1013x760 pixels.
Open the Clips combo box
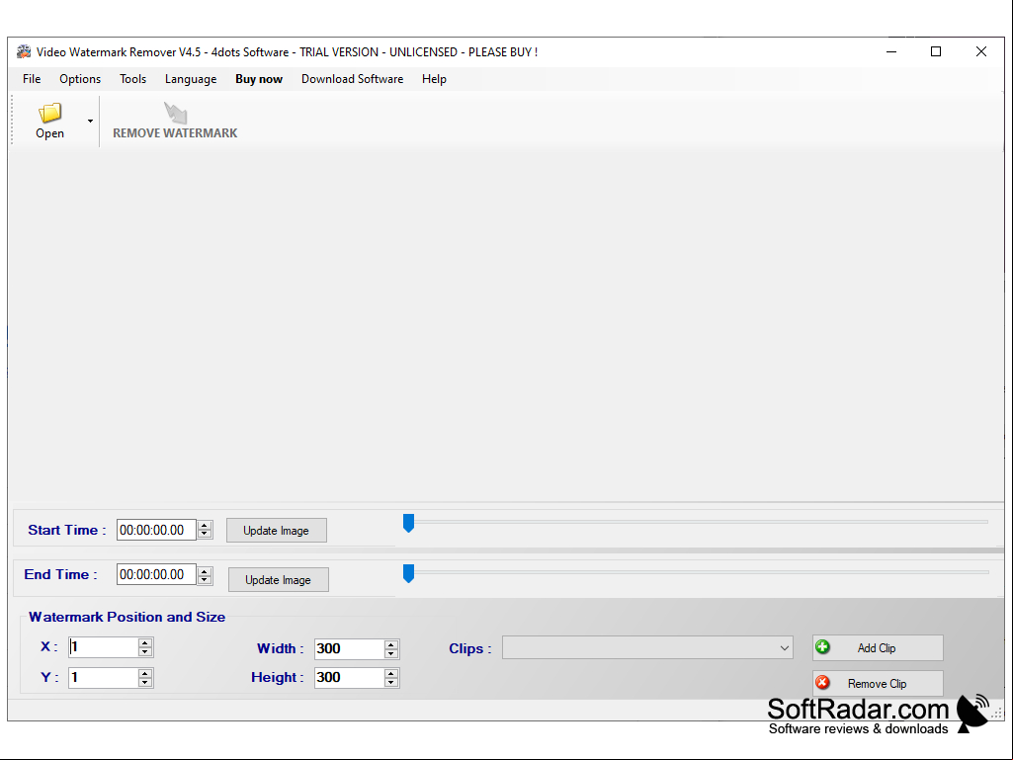click(647, 648)
